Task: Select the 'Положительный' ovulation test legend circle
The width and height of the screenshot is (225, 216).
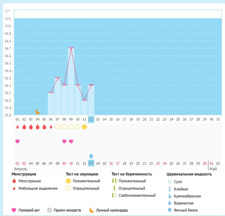Action: [x=68, y=181]
